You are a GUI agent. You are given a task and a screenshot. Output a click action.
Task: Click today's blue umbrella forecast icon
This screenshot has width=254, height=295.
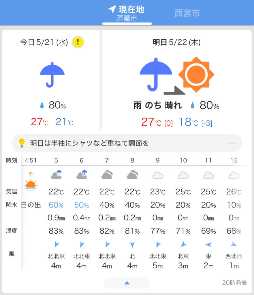pyautogui.click(x=52, y=75)
